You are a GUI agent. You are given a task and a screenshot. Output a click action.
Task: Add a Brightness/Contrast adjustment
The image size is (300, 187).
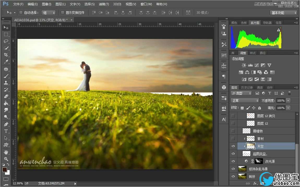coord(244,65)
